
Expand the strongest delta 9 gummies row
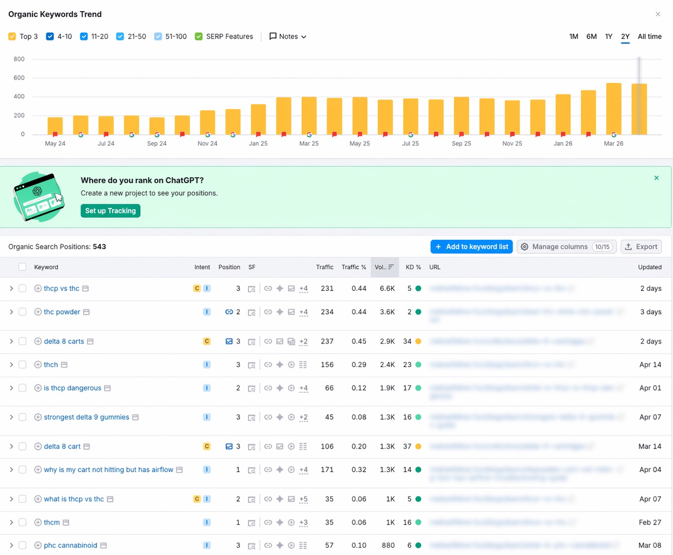pos(11,417)
